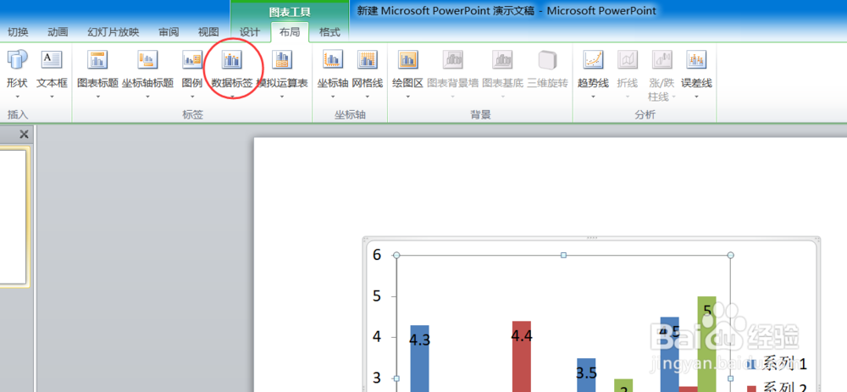The height and width of the screenshot is (392, 847).
Task: Click the vertical axis value 6
Action: [378, 255]
